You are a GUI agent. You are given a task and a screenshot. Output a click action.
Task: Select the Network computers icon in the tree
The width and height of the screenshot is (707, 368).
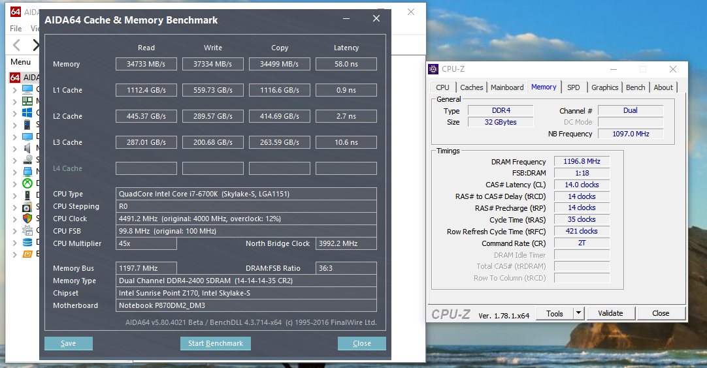click(27, 171)
